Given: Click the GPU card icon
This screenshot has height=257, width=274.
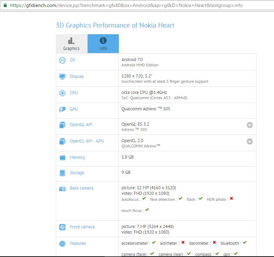Looking at the screenshot, I should (62, 109).
